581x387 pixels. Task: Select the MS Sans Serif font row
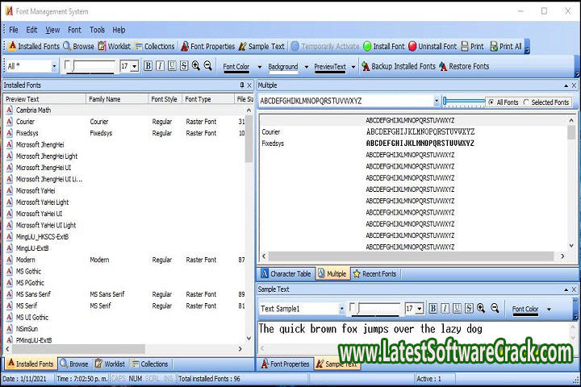coord(125,294)
